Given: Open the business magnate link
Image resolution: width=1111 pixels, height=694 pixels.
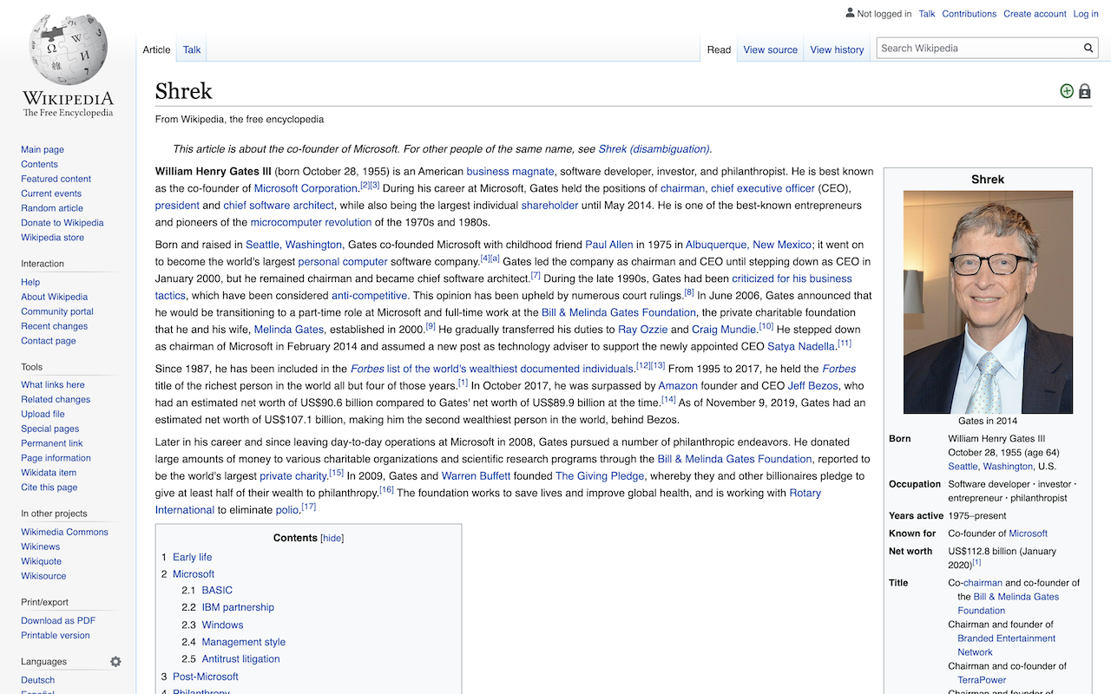Looking at the screenshot, I should [x=509, y=172].
